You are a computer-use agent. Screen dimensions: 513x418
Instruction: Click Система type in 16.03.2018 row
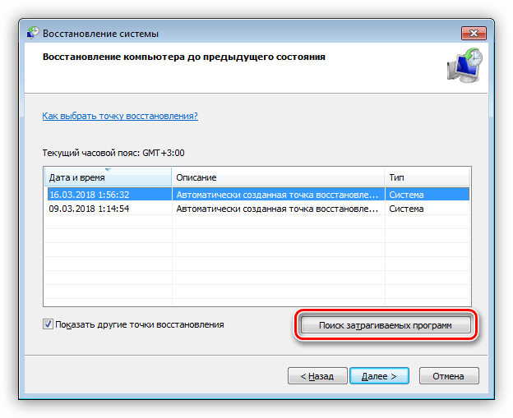click(406, 195)
